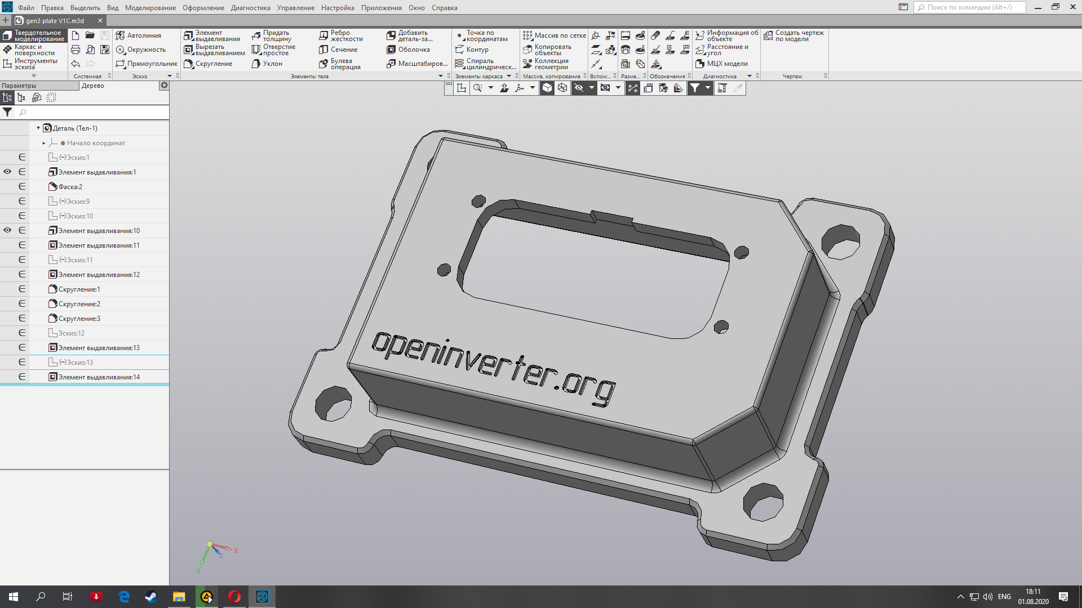Open the zoom options dropdown arrow
The width and height of the screenshot is (1082, 608).
point(490,88)
